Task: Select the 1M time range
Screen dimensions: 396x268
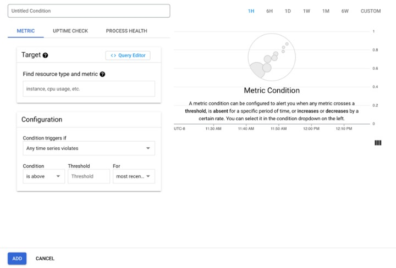Action: pos(326,11)
